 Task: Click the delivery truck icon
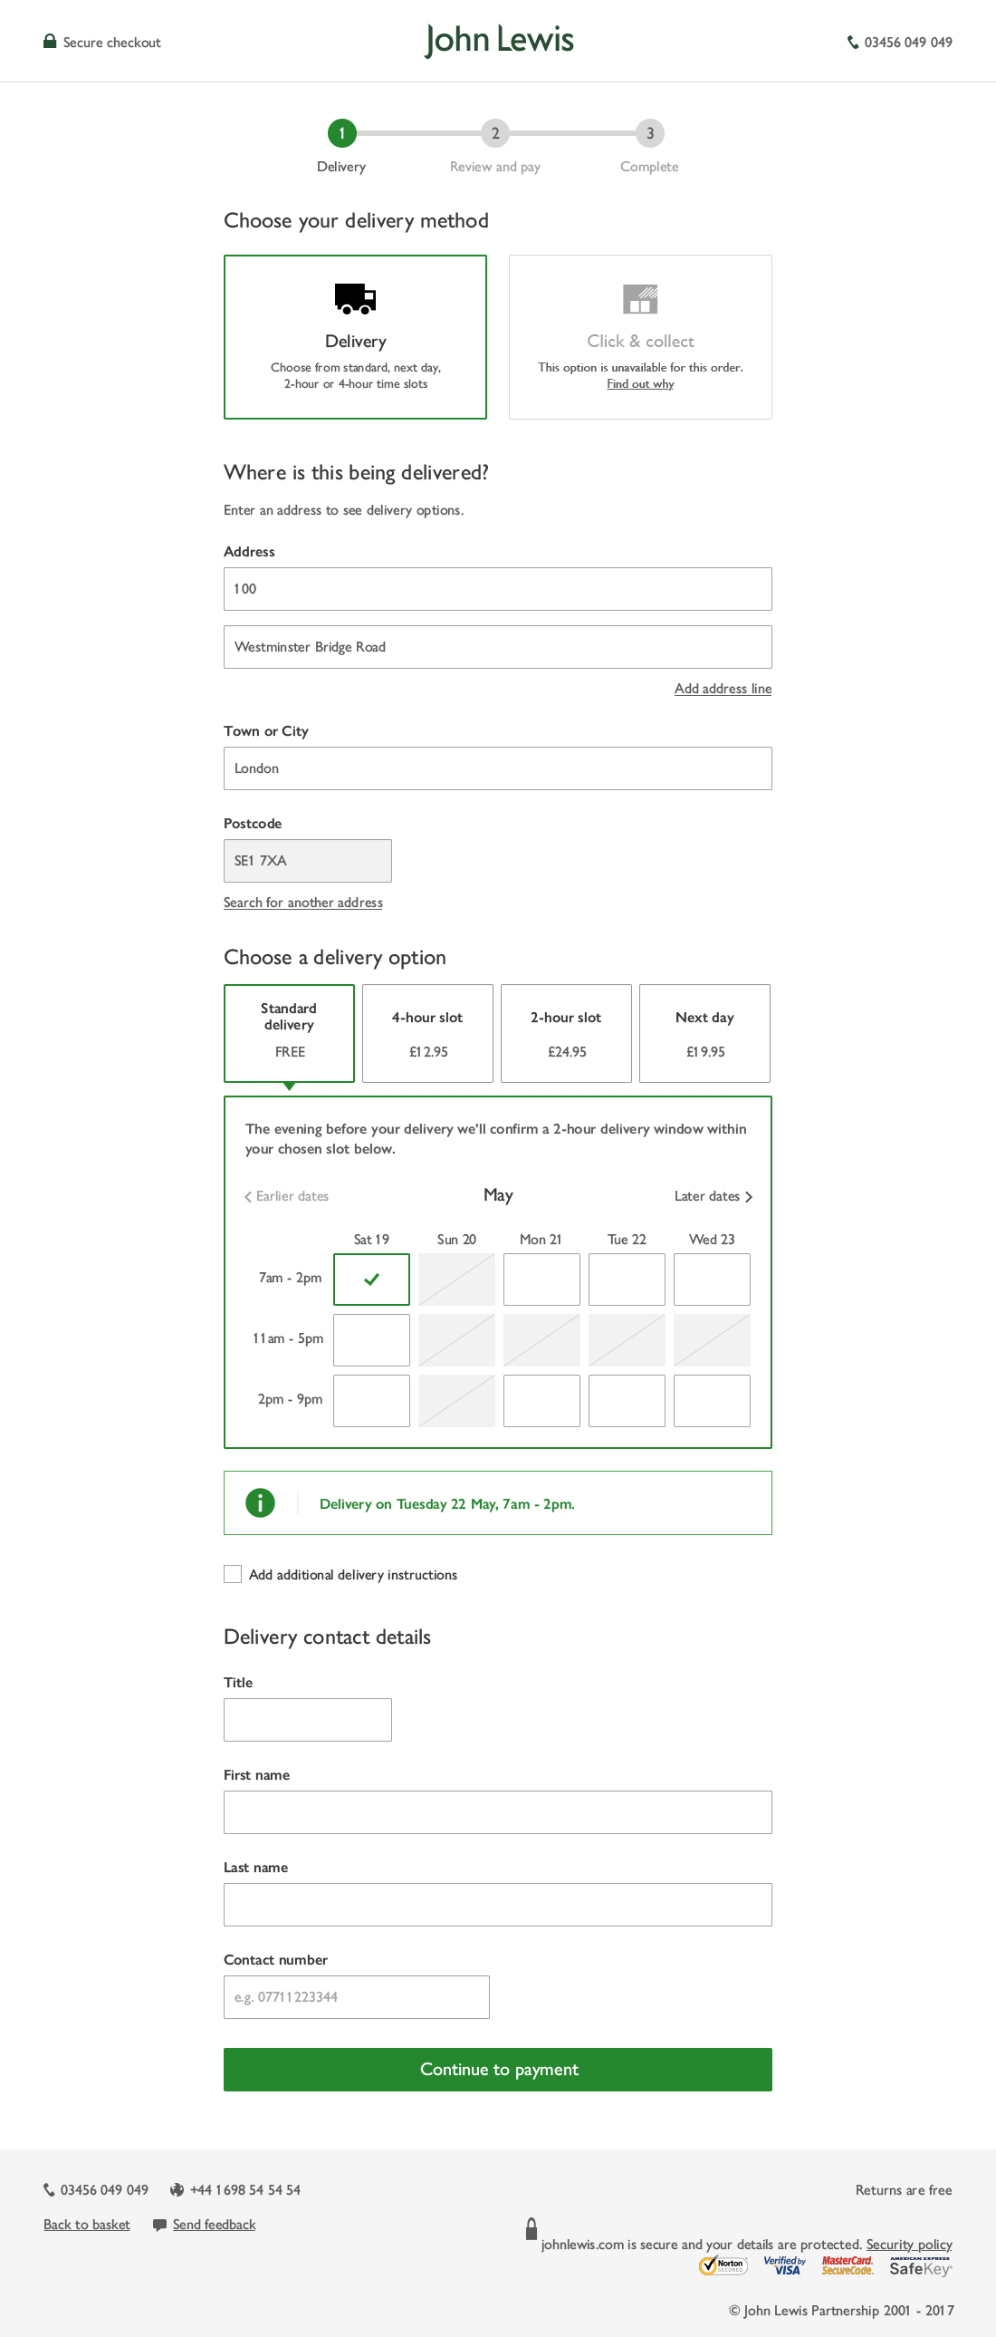355,298
